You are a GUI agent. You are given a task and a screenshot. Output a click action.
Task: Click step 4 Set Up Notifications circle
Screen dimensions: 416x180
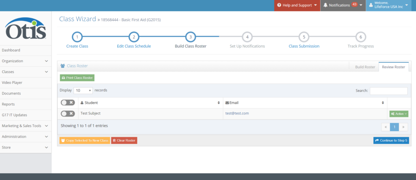[247, 37]
